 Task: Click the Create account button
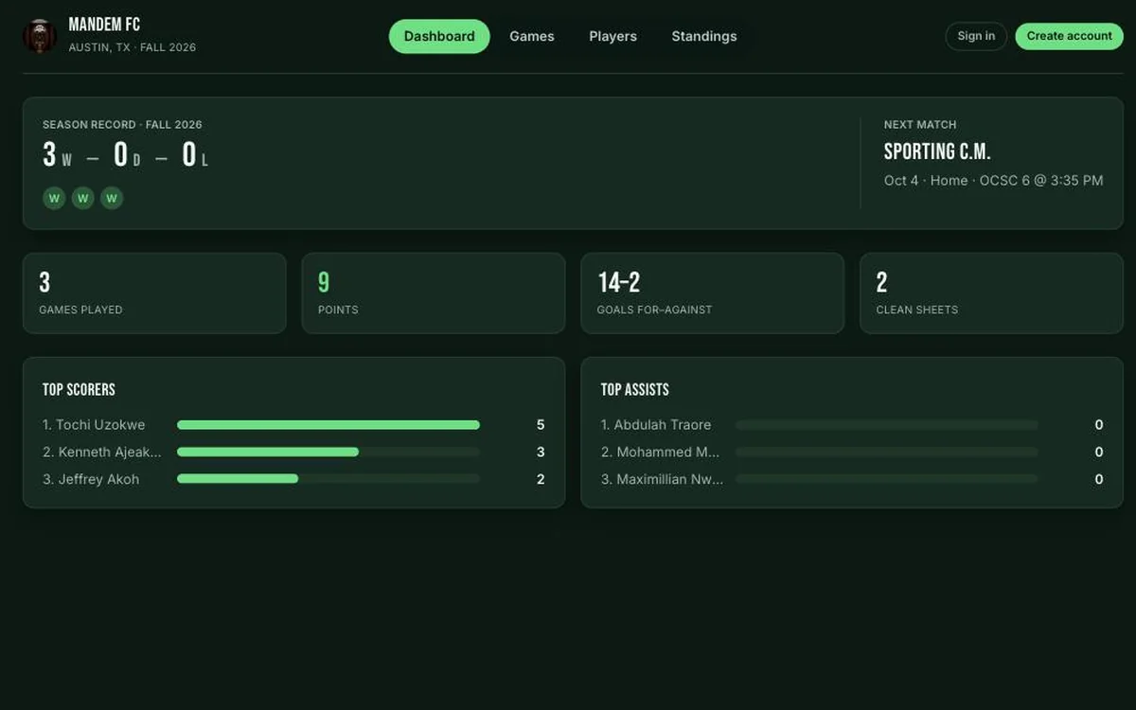(1069, 36)
